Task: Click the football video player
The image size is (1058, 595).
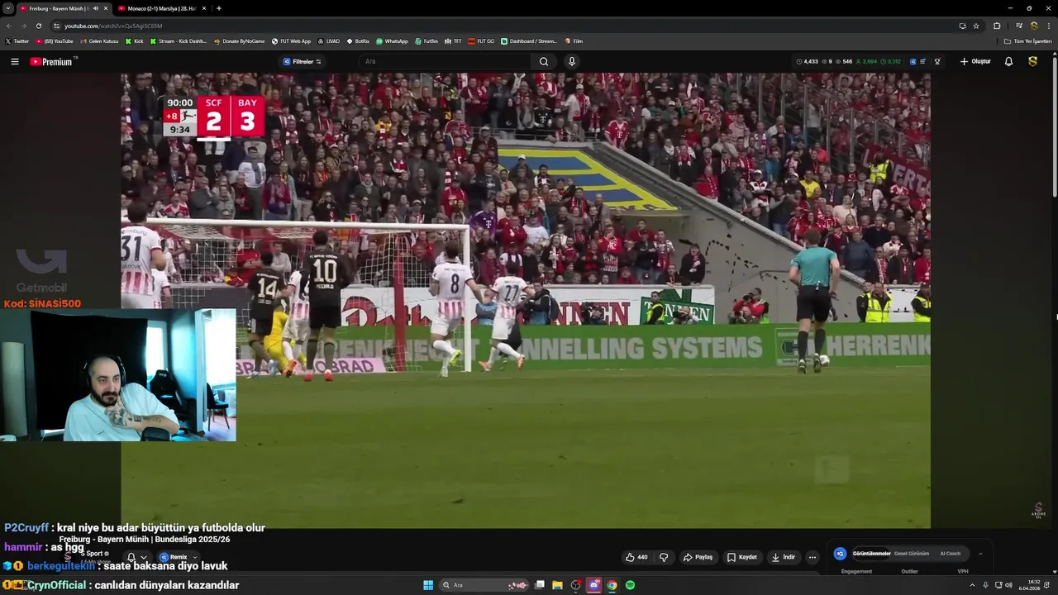Action: (526, 300)
